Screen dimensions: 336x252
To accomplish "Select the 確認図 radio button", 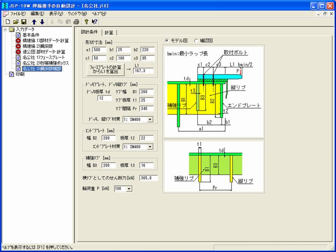I will pos(196,41).
